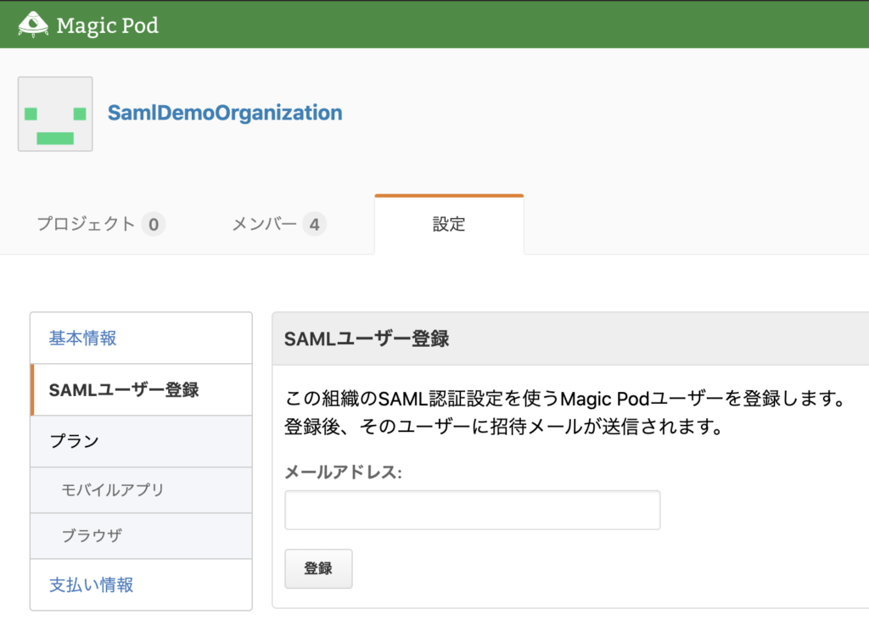869x637 pixels.
Task: Click the text 登録後、そのユーザーに招待メールが送信されます。
Action: (504, 427)
